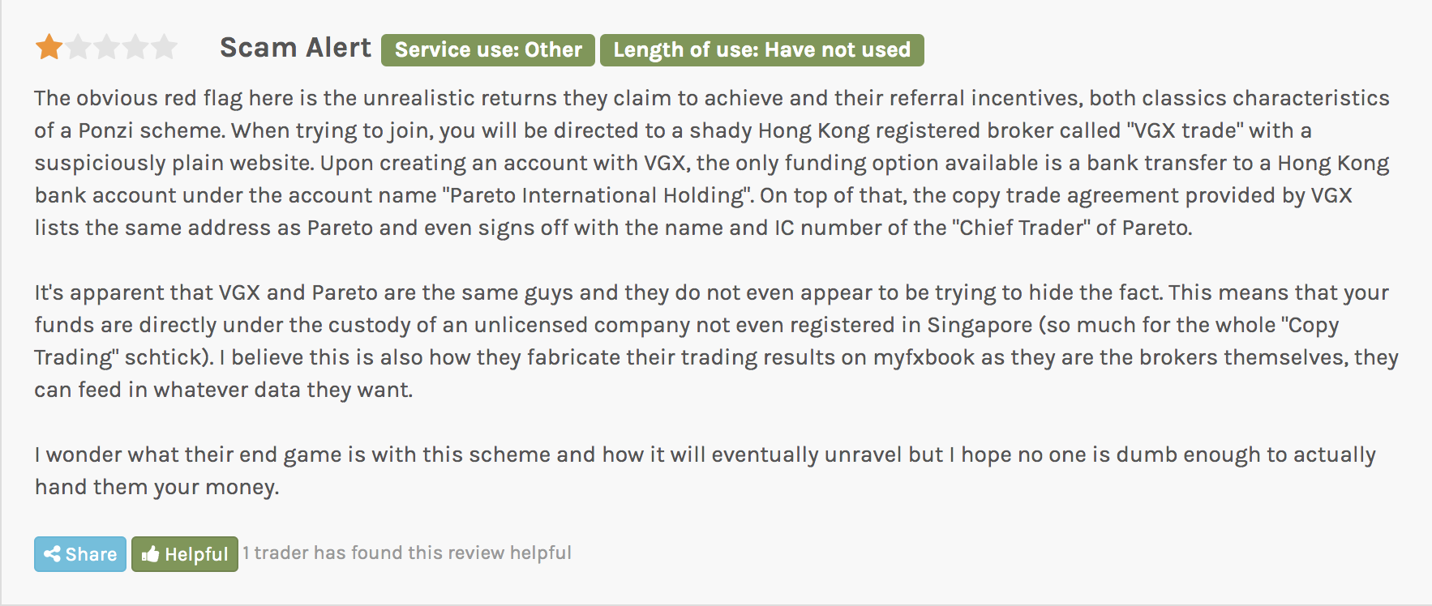Click the share icon in Share button
Viewport: 1432px width, 606px height.
[x=53, y=554]
